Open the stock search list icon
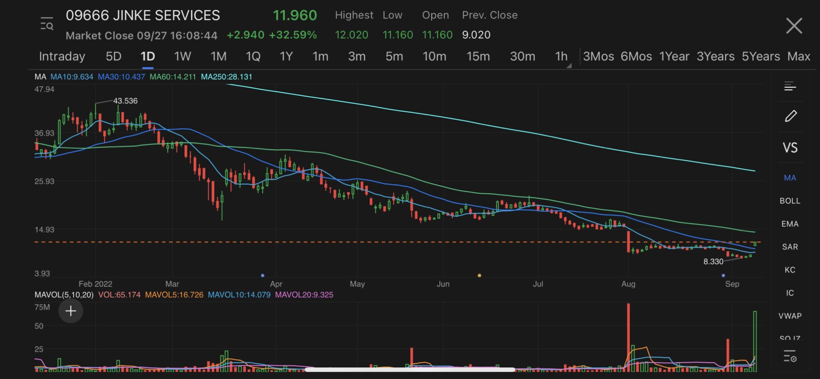This screenshot has height=379, width=820. click(x=47, y=24)
